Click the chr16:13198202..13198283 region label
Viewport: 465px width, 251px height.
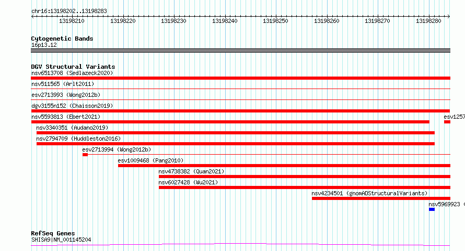click(69, 11)
